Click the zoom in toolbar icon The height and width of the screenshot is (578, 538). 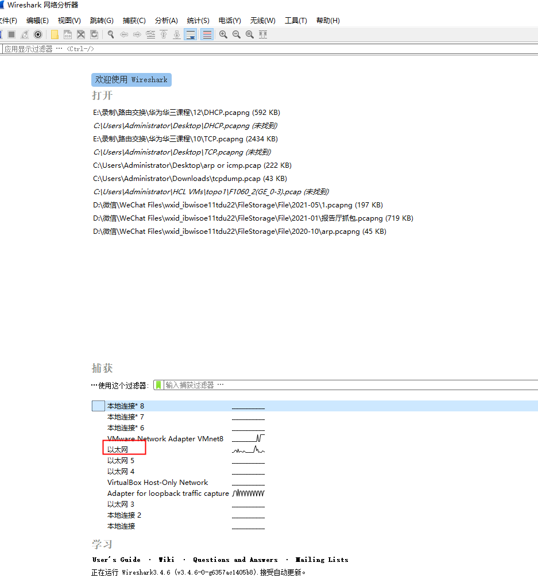tap(223, 34)
